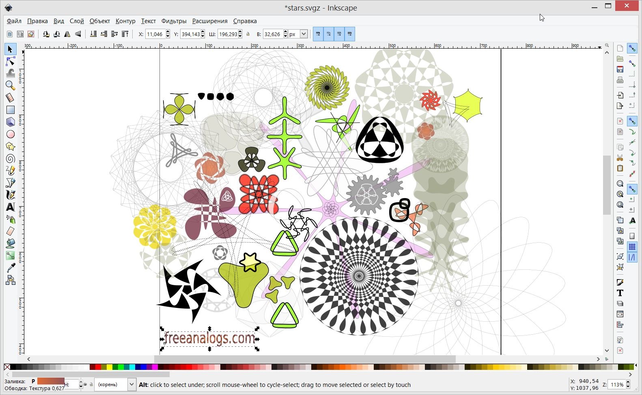Click the Save document icon
This screenshot has height=395, width=642.
point(620,69)
